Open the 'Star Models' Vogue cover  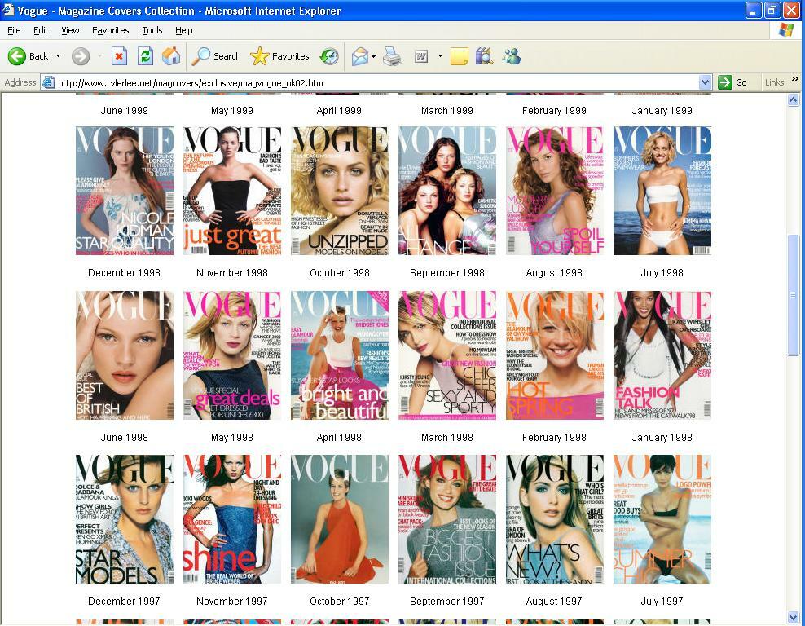[x=124, y=519]
